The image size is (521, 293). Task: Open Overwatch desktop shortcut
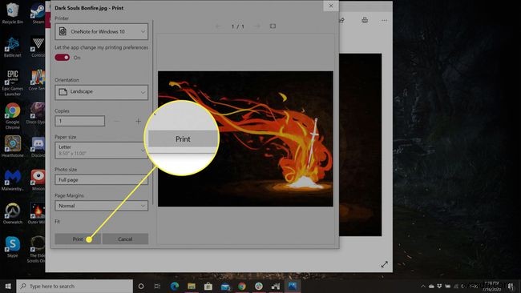point(12,214)
